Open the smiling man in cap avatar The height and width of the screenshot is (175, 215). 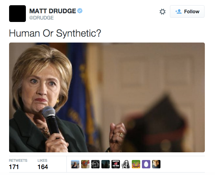(156, 164)
